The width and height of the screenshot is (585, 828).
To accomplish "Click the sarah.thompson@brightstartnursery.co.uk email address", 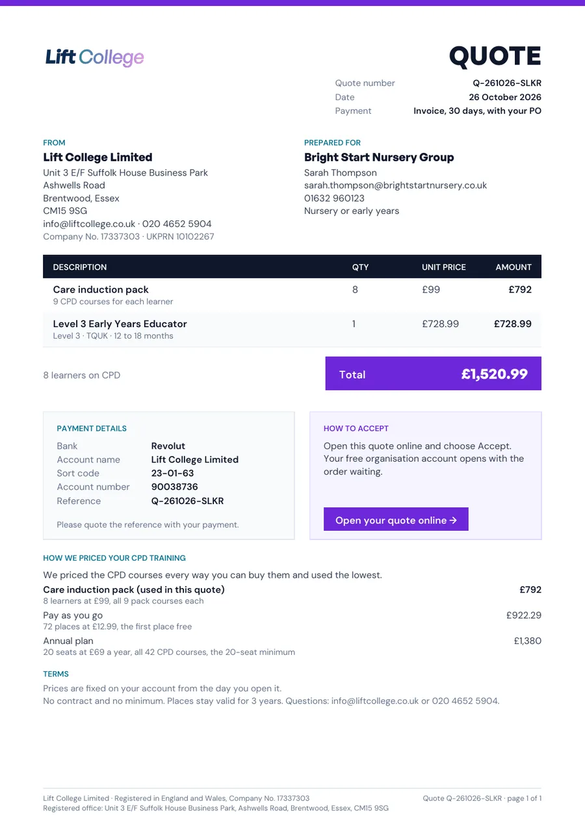I will coord(395,185).
